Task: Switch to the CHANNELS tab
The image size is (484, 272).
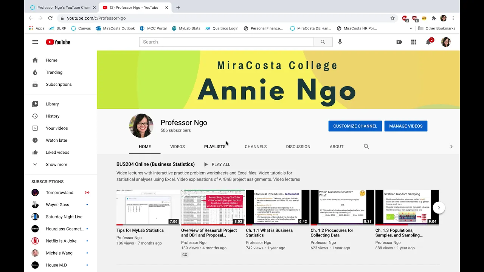Action: [x=256, y=147]
